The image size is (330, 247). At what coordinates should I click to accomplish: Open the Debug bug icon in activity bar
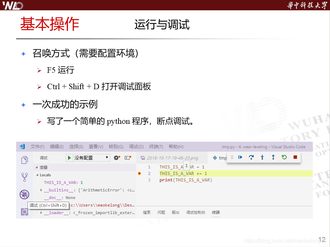point(24,195)
